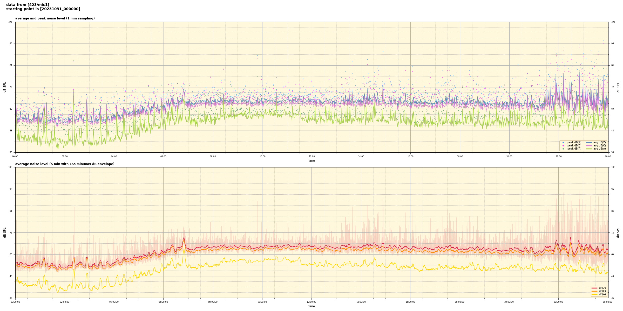Click the '18:00:00' tick label on bottom chart
The width and height of the screenshot is (623, 311).
tap(460, 302)
